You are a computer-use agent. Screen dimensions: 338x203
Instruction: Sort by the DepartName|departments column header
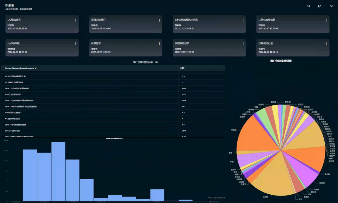[x=20, y=68]
